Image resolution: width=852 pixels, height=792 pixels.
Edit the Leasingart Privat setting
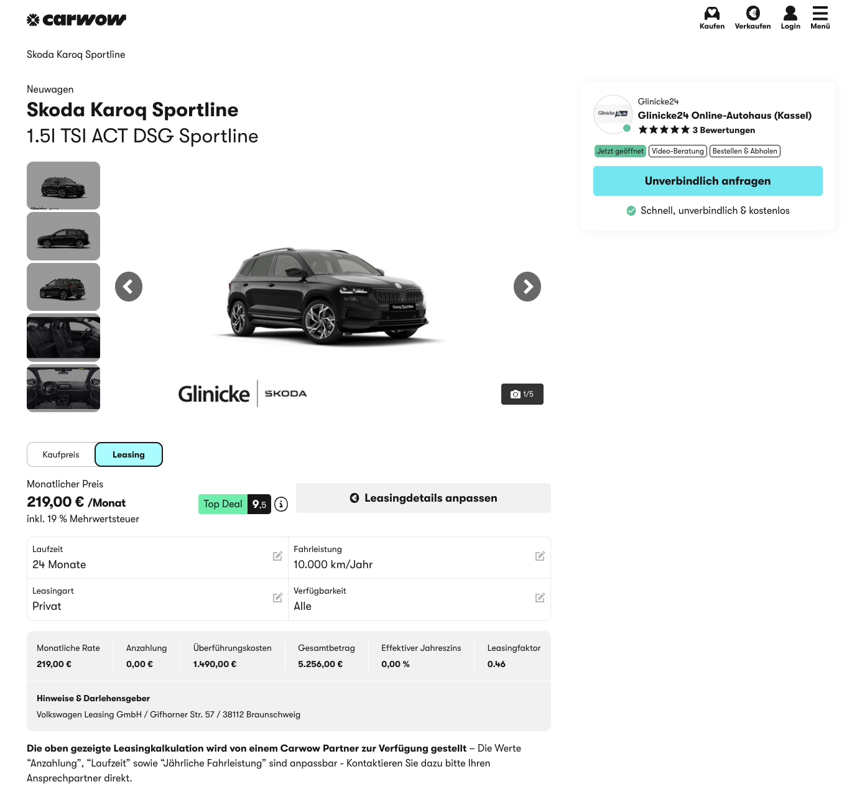tap(277, 598)
